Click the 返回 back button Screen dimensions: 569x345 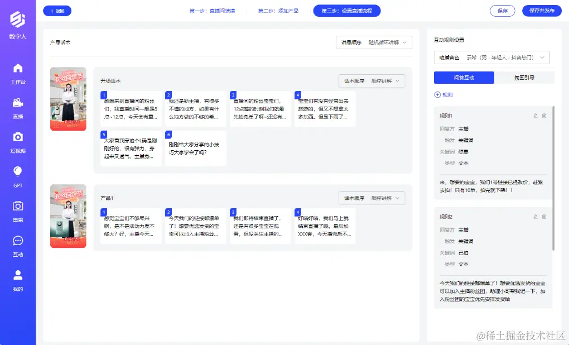click(57, 11)
